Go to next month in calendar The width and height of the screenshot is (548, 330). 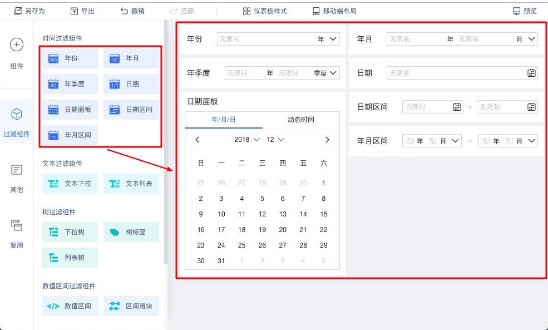327,140
